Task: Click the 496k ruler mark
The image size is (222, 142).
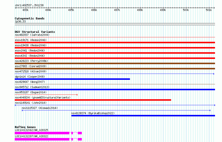Action: click(94, 10)
